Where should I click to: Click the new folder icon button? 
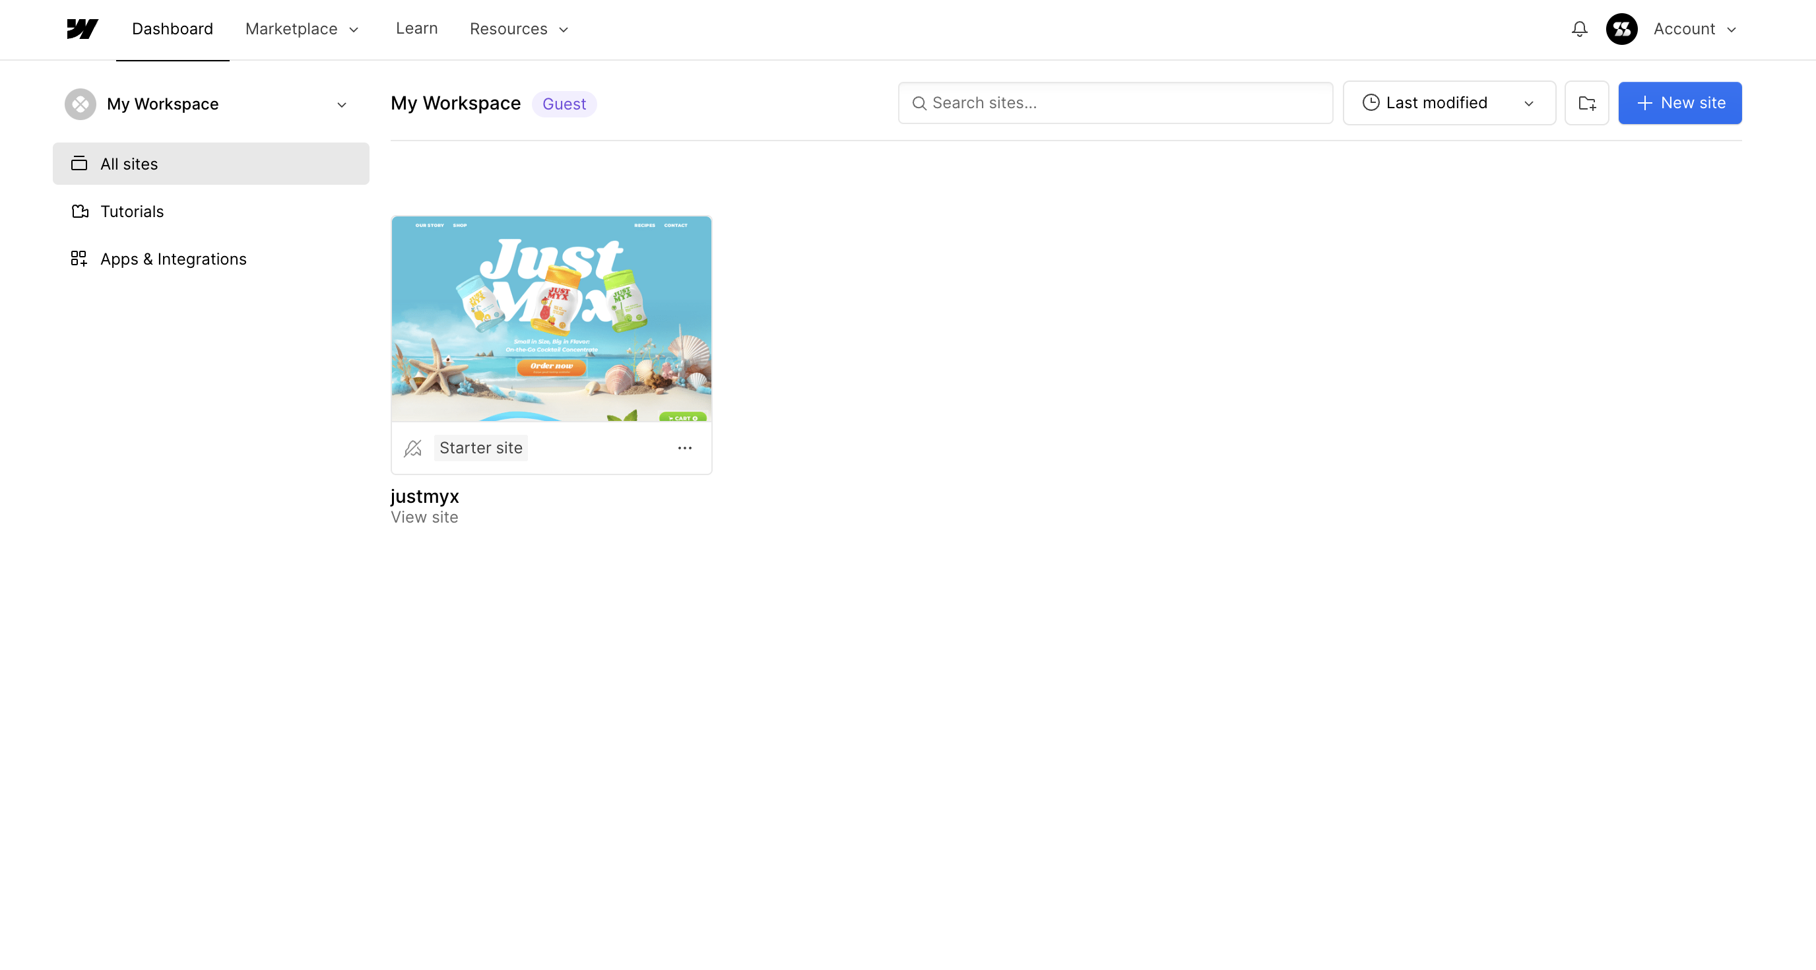1586,103
